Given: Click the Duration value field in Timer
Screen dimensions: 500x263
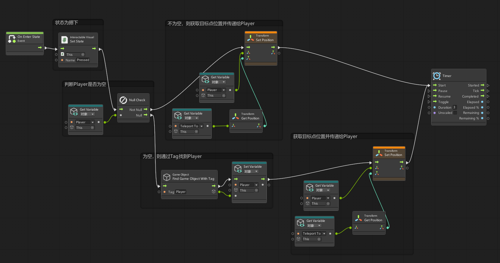Looking at the screenshot, I should pos(455,107).
